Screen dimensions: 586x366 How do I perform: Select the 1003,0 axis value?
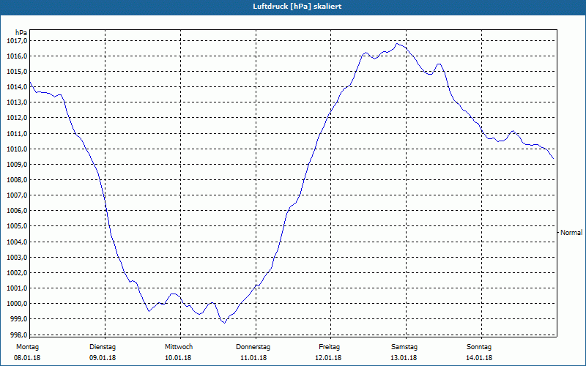(17, 258)
